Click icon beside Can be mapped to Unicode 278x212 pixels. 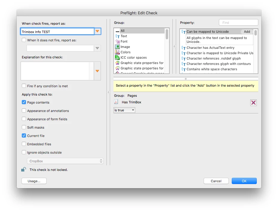[184, 32]
